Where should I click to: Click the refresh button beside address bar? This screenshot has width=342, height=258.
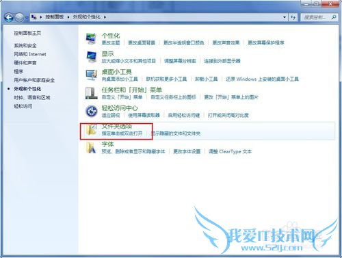(x=293, y=17)
